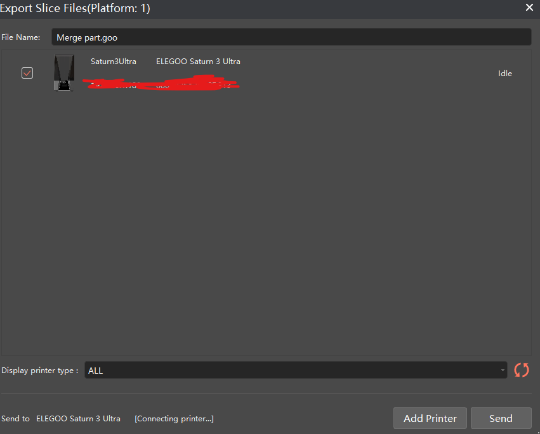Click the Send to ELEGOO Saturn 3 Ultra label

coord(61,419)
